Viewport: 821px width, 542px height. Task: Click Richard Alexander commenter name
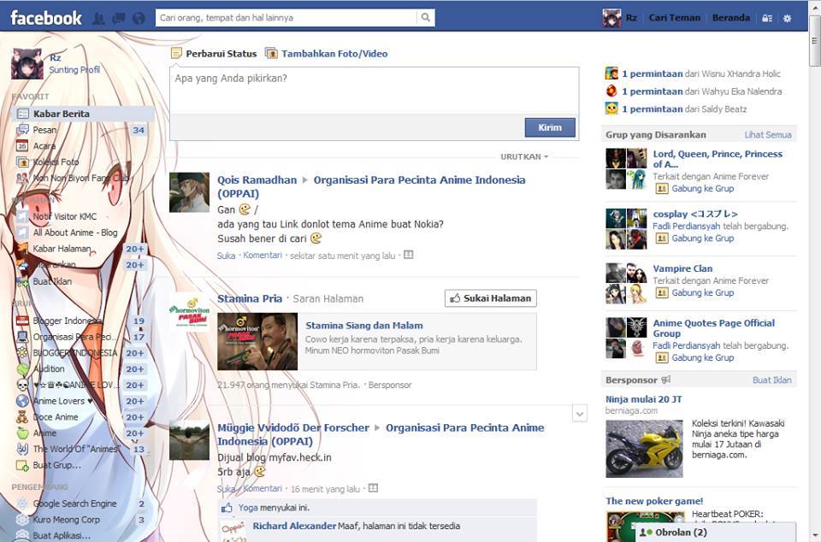[294, 526]
